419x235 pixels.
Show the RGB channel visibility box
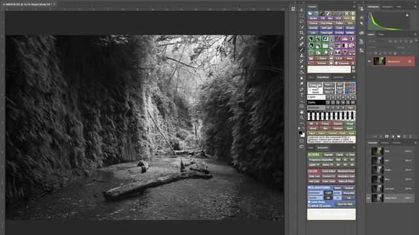[369, 151]
